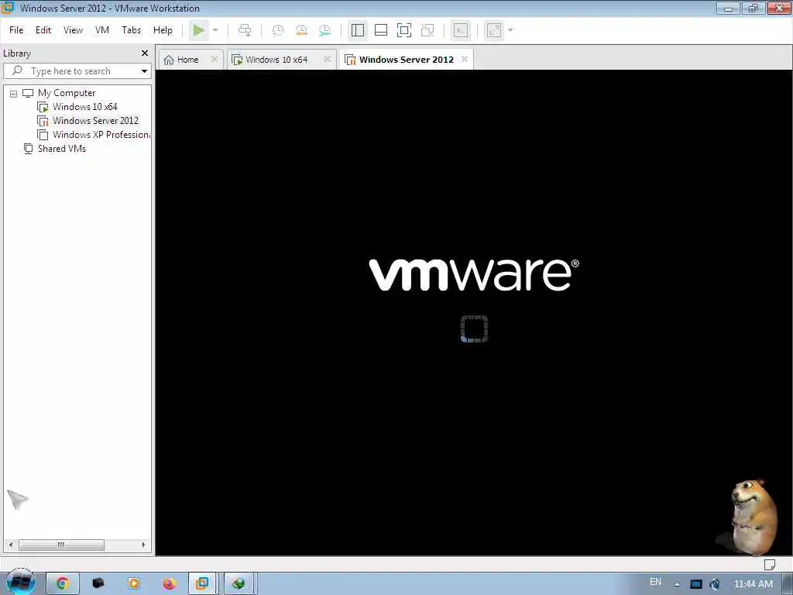This screenshot has height=595, width=793.
Task: Click the library scrollbar right arrow
Action: [x=143, y=545]
